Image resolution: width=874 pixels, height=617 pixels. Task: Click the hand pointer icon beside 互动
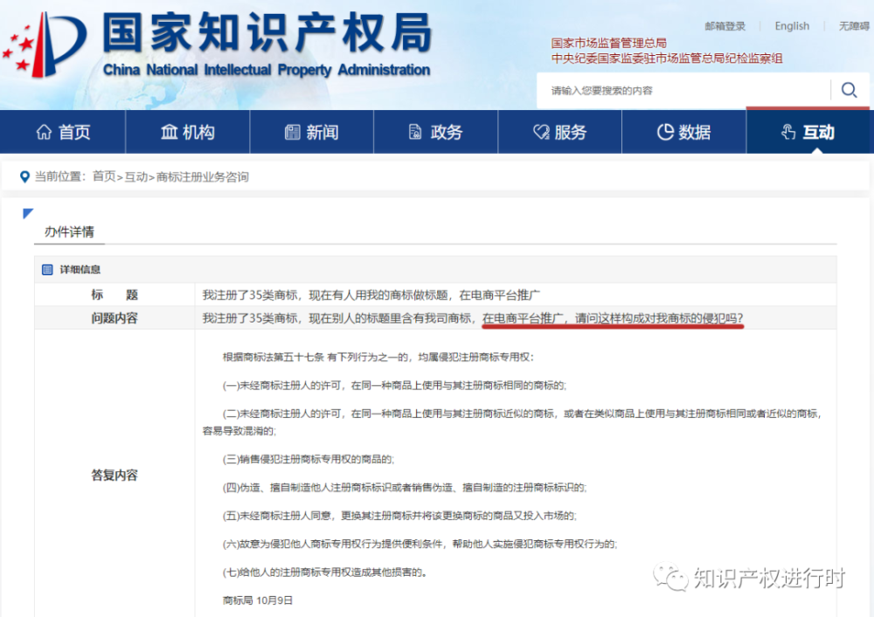(788, 132)
